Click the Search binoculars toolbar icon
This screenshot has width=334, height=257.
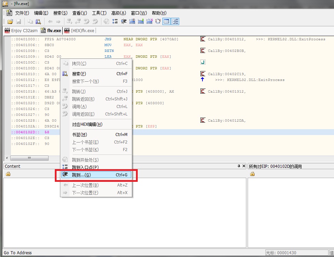[38, 22]
